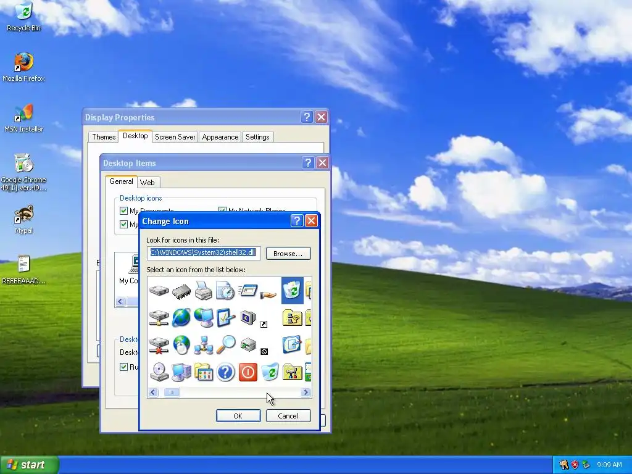Viewport: 632px width, 474px height.
Task: Select the CD drive icon
Action: point(159,372)
